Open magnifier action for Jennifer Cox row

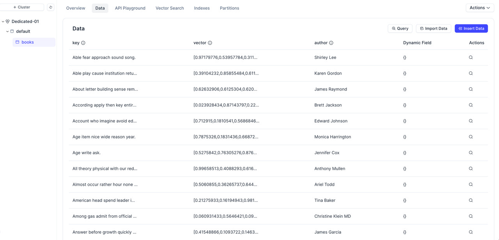tap(471, 153)
